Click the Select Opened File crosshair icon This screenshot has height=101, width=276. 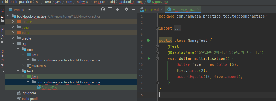click(103, 10)
